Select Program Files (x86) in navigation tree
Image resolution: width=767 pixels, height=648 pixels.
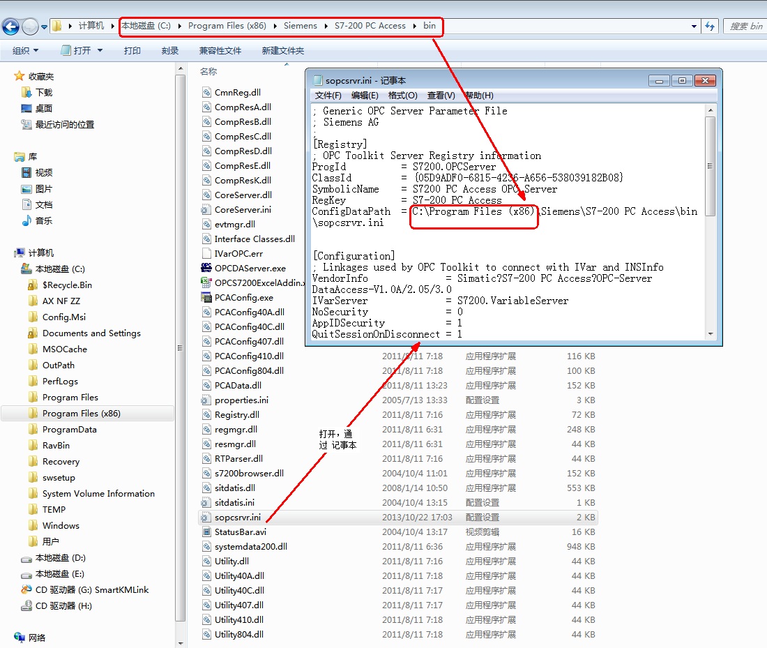[75, 413]
